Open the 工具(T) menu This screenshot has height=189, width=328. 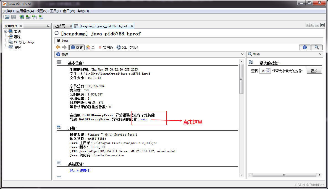(x=55, y=11)
